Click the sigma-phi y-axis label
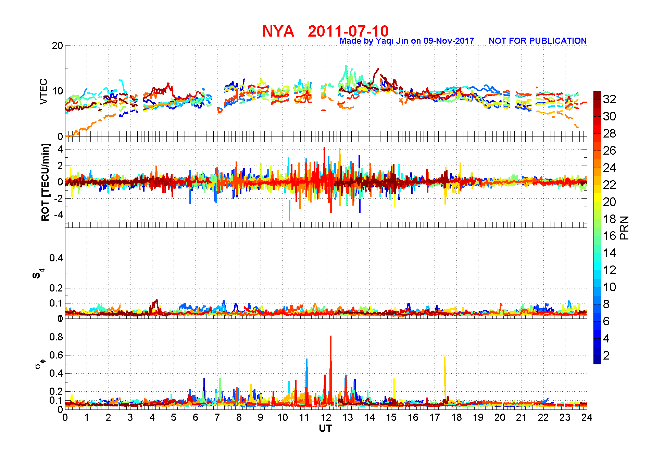This screenshot has height=455, width=652. coord(40,364)
